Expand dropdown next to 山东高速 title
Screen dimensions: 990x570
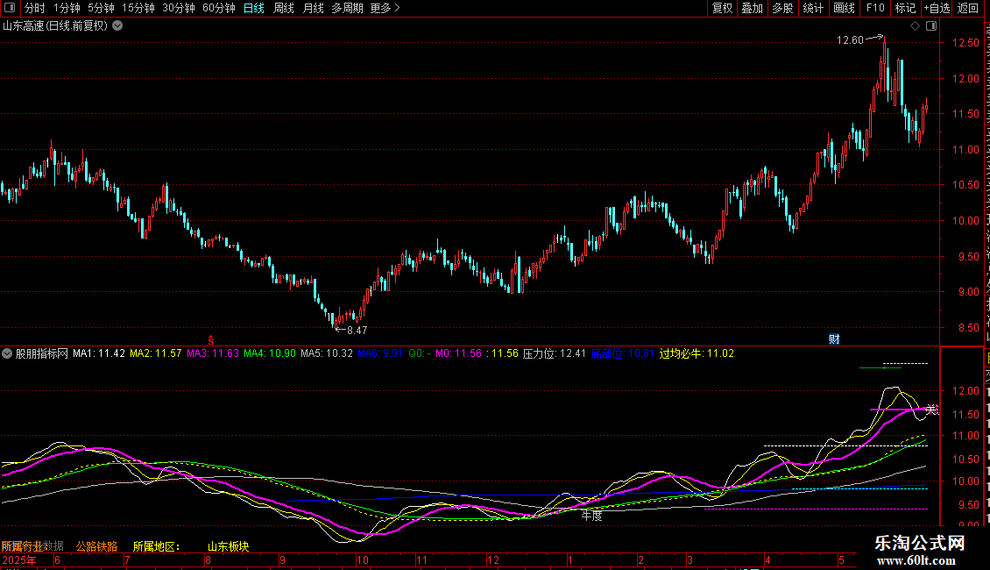[117, 26]
